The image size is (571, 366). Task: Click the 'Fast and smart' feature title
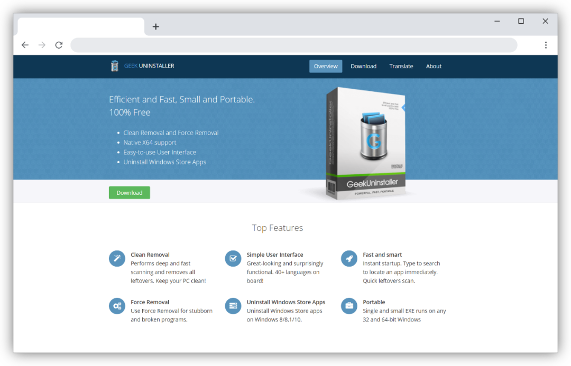pos(382,255)
